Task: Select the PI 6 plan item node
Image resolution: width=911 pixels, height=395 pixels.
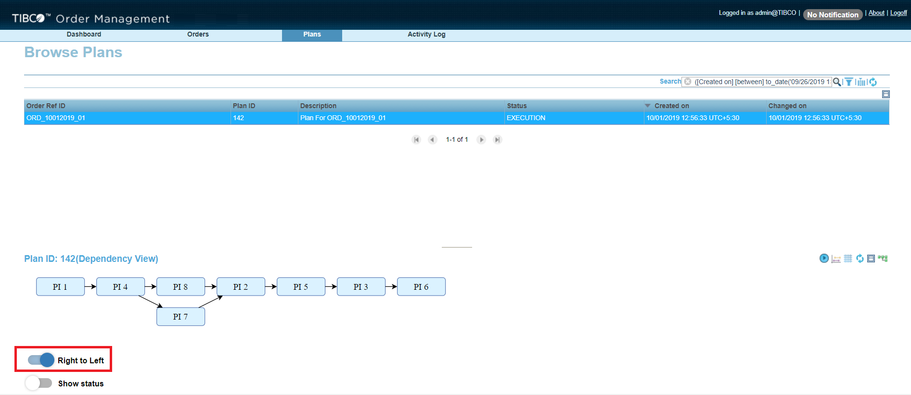Action: coord(421,286)
